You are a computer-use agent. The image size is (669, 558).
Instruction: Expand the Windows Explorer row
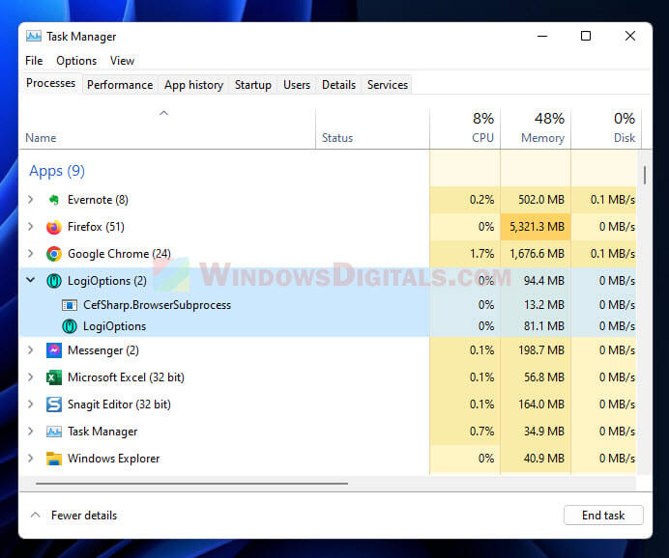[30, 459]
